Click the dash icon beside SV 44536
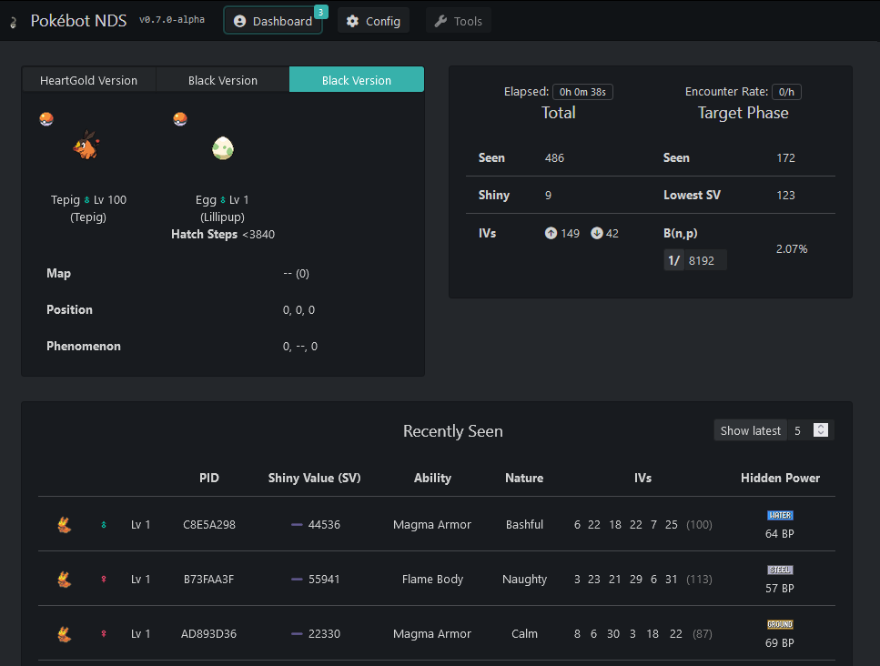This screenshot has height=666, width=880. (297, 525)
